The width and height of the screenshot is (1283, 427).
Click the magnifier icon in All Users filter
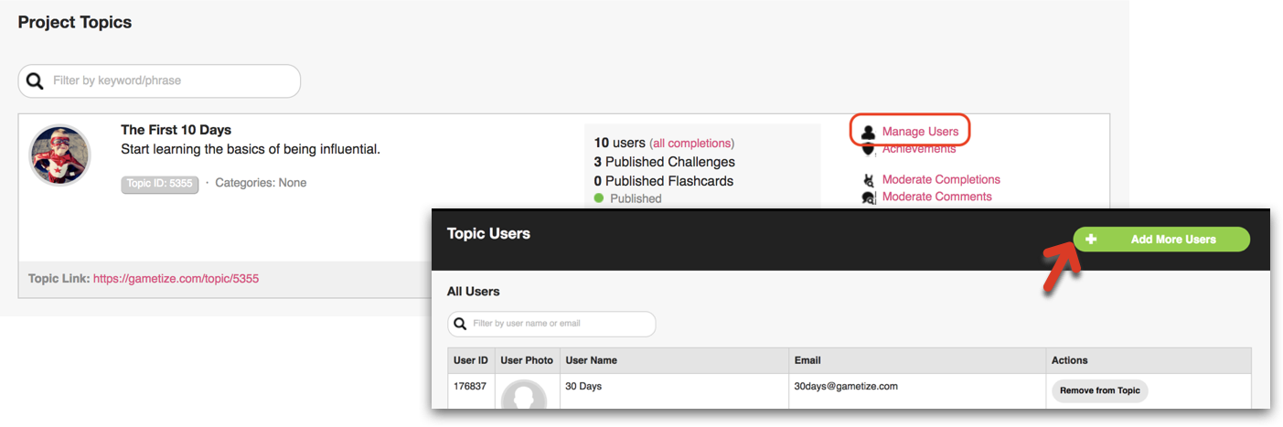pos(459,324)
